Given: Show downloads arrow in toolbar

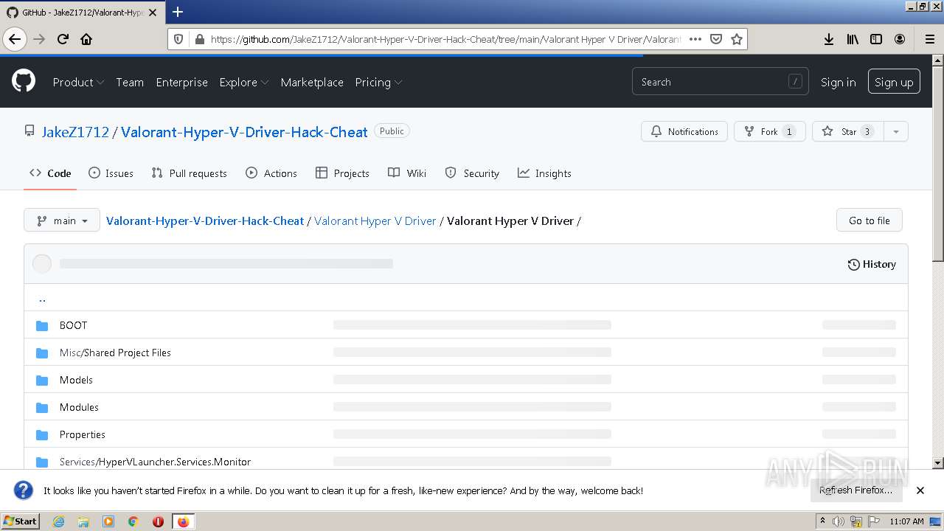Looking at the screenshot, I should pyautogui.click(x=829, y=39).
